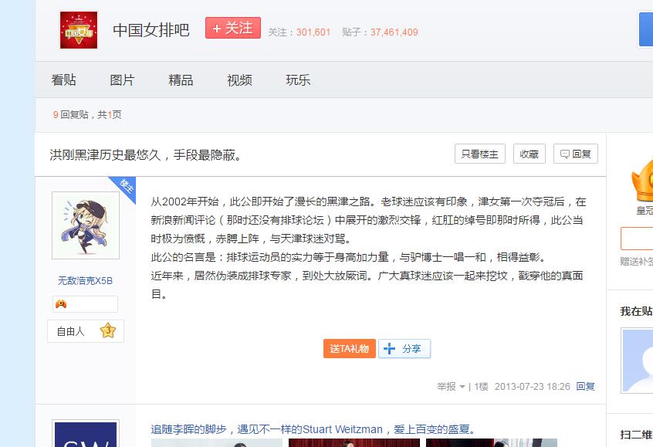Follow the forum with 关注 button
The image size is (653, 447).
232,28
